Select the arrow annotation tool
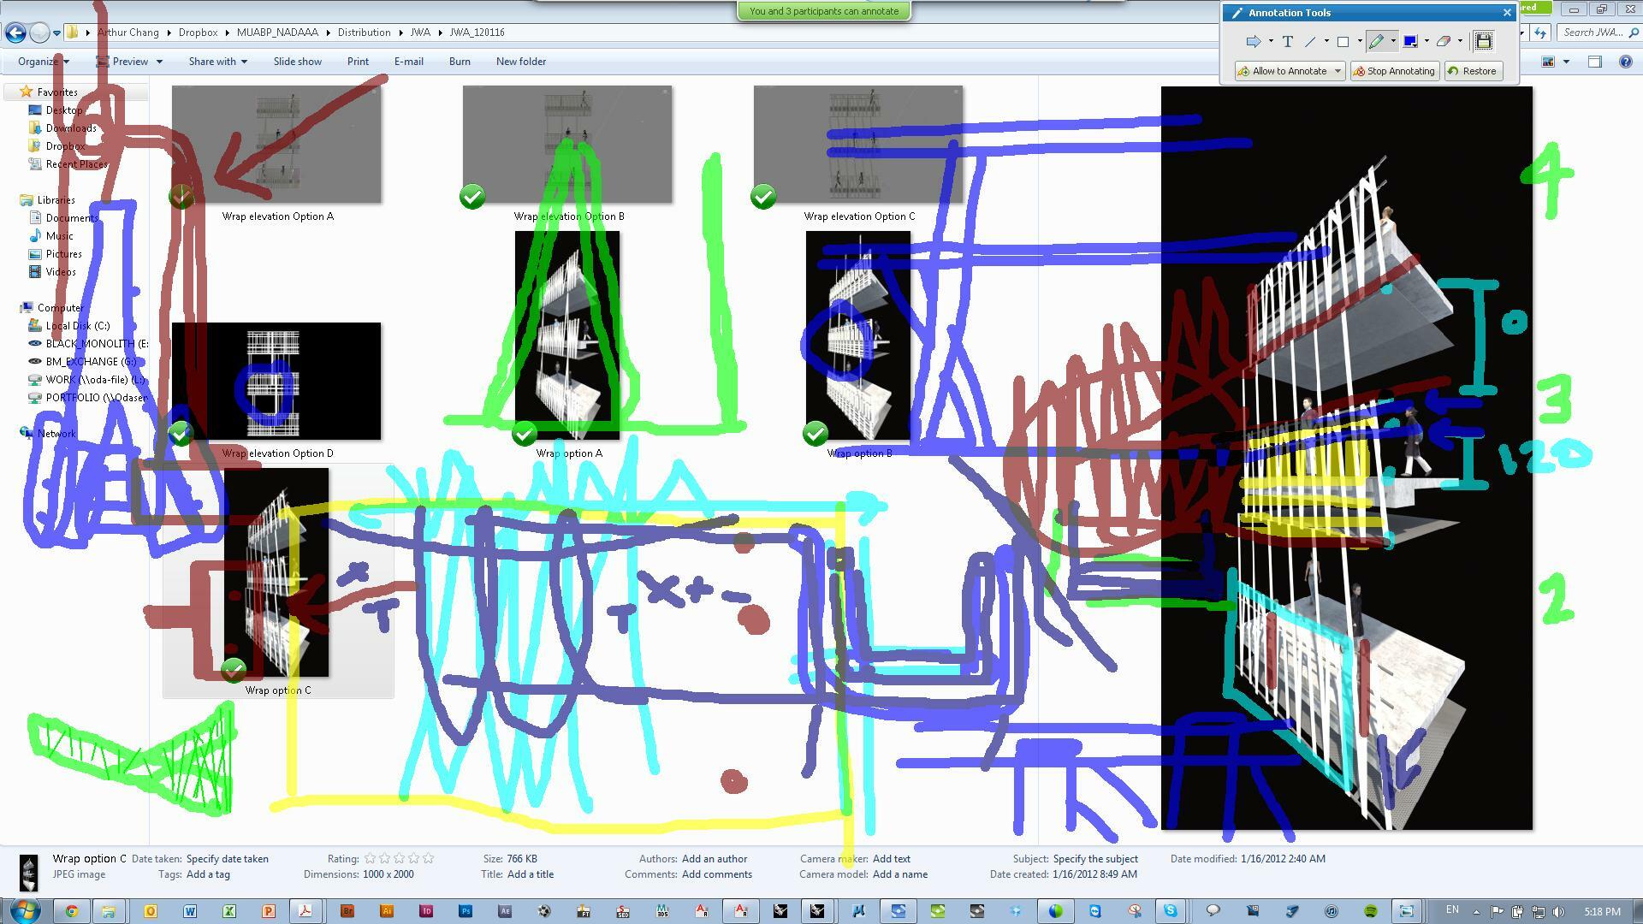 pos(1253,41)
